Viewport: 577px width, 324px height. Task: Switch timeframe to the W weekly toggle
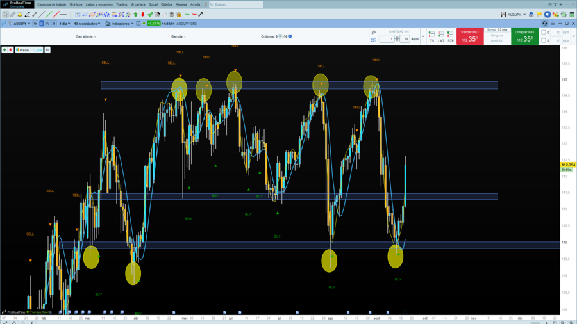47,24
